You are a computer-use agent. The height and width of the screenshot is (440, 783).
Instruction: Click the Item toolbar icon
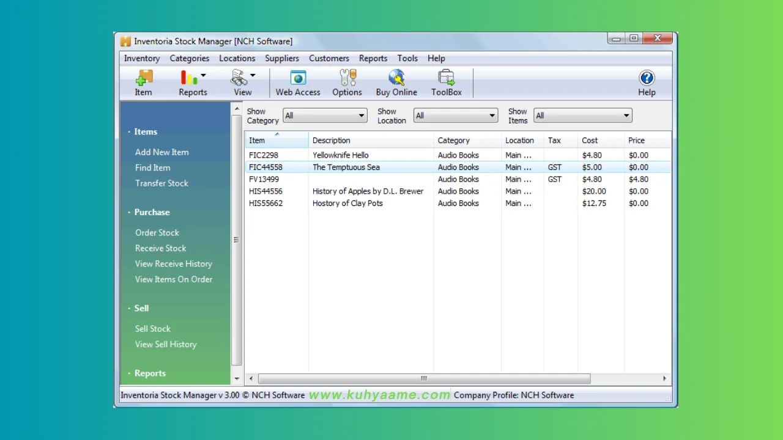tap(143, 83)
